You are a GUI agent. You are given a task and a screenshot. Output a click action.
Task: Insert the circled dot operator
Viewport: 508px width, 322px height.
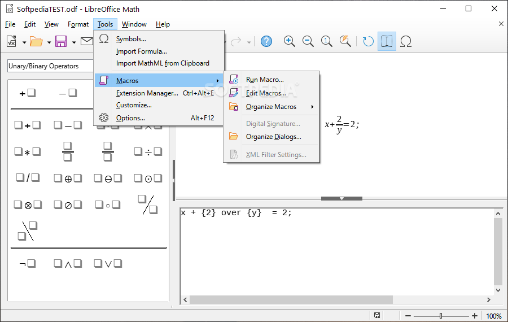[x=148, y=179]
